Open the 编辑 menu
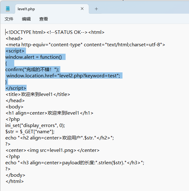Viewport: 189px width, 191px height. pos(26,19)
